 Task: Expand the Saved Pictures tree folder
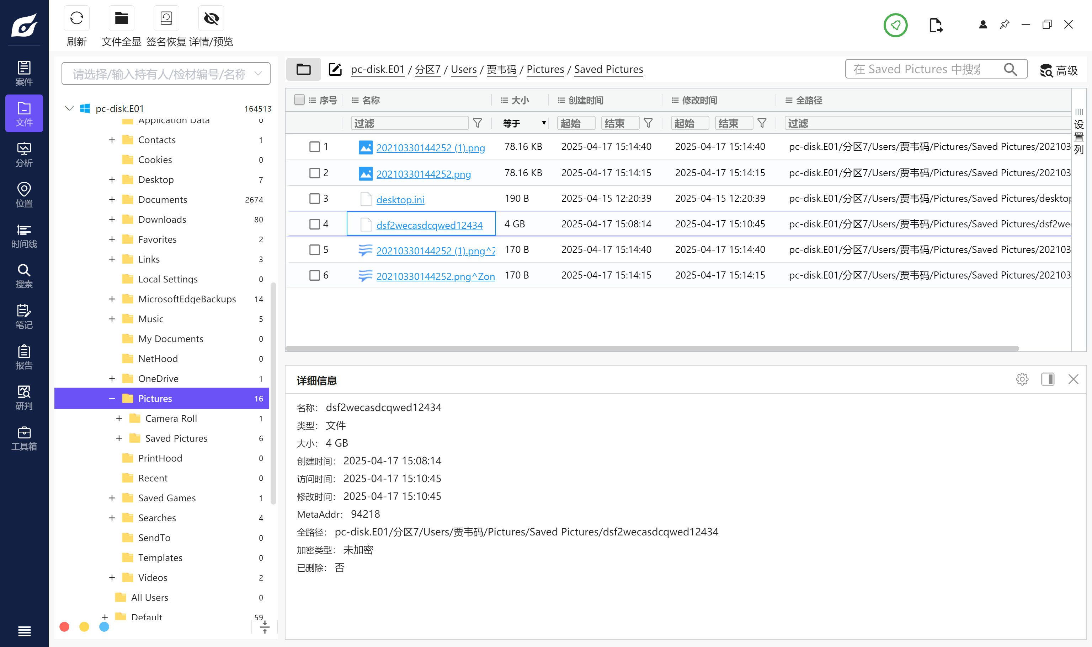click(119, 438)
